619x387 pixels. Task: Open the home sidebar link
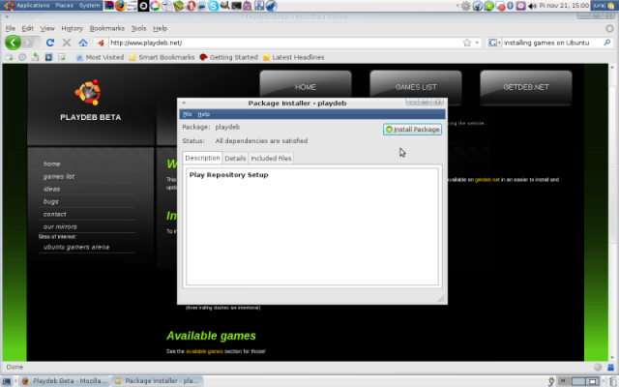(51, 164)
